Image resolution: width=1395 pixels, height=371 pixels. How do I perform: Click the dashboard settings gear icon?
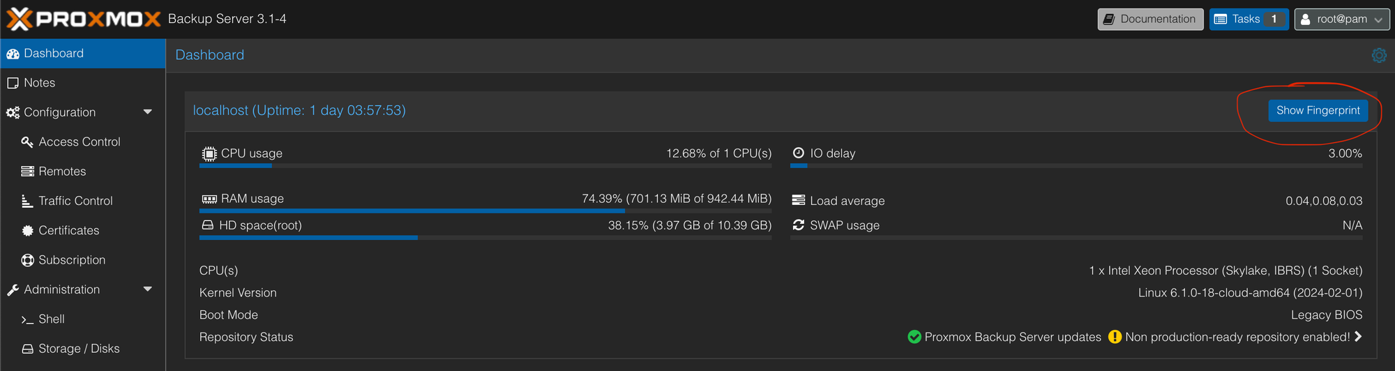[x=1379, y=55]
